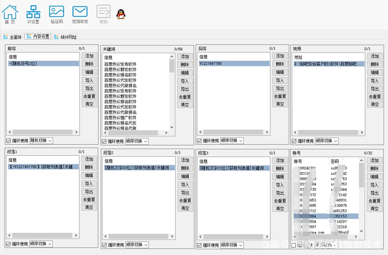Toggle 循环使用 checkbox under 段落2 panel
The image size is (388, 255).
point(104,245)
